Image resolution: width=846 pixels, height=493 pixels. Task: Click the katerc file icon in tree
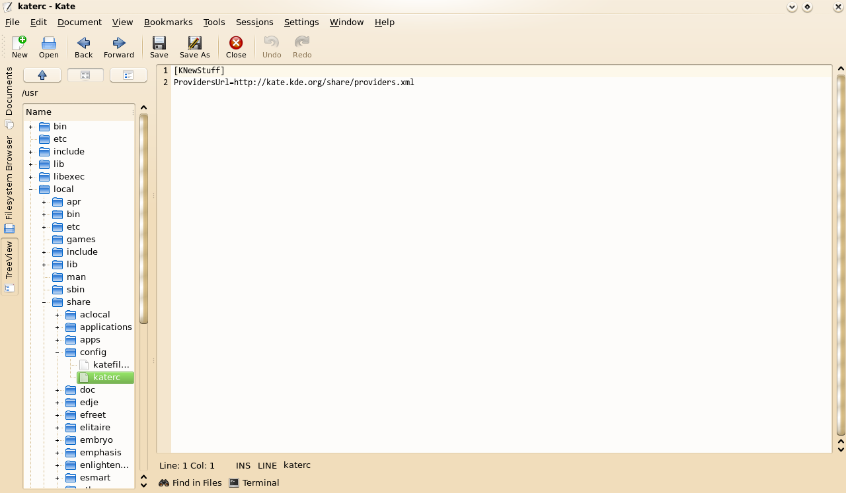(x=84, y=378)
